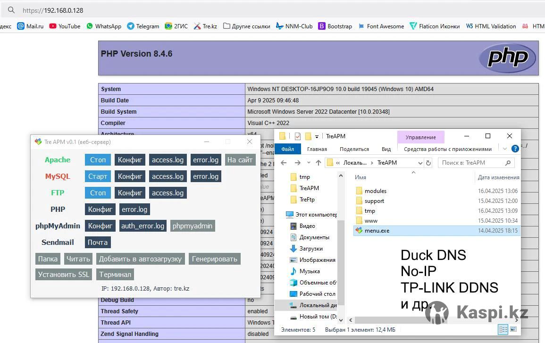The height and width of the screenshot is (343, 545).
Task: Click the Генерировать button
Action: [214, 259]
